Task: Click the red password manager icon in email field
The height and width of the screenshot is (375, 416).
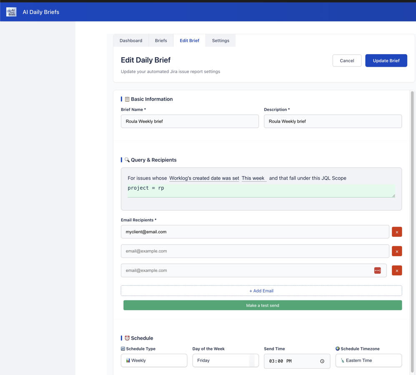Action: [x=377, y=271]
